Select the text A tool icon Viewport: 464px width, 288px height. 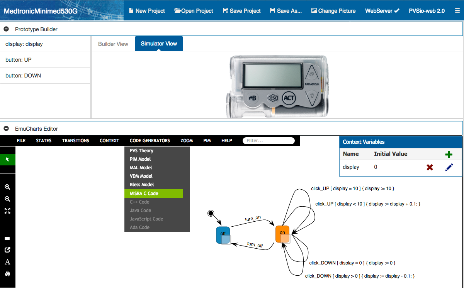click(7, 262)
